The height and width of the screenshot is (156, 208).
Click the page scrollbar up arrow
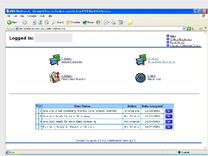click(205, 33)
